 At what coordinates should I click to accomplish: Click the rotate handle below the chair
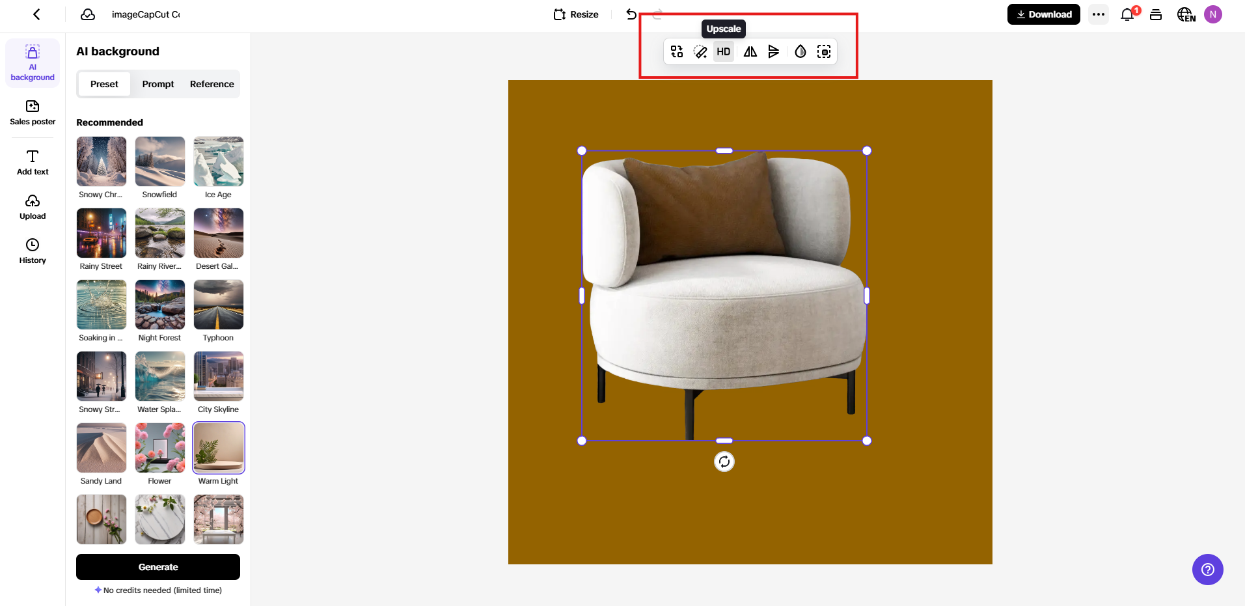[724, 461]
